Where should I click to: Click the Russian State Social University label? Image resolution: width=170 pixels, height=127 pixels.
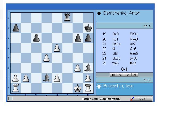pos(101,99)
